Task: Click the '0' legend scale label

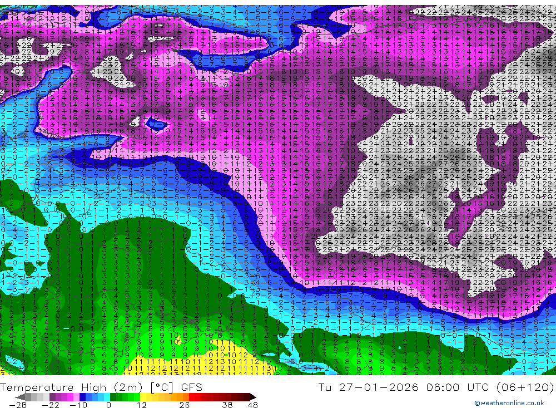Action: (x=109, y=405)
